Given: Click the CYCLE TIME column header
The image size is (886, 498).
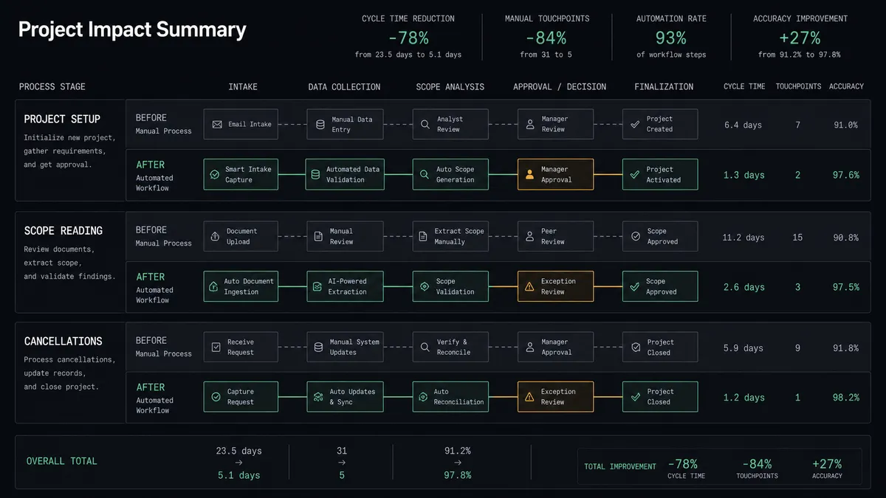Looking at the screenshot, I should [x=744, y=87].
